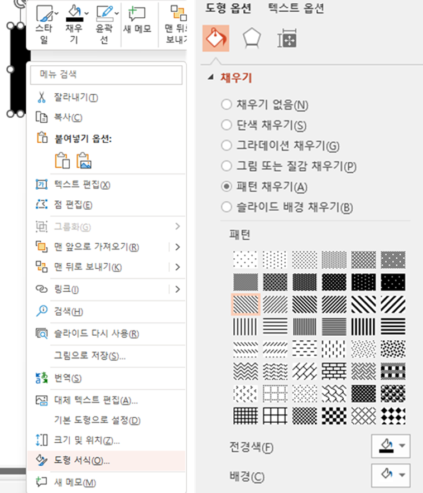Open the 윤곽선 dropdown arrow
Viewport: 423px width, 493px height.
pos(117,13)
